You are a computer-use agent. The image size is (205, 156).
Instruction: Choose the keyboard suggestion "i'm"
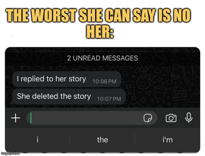click(x=167, y=140)
